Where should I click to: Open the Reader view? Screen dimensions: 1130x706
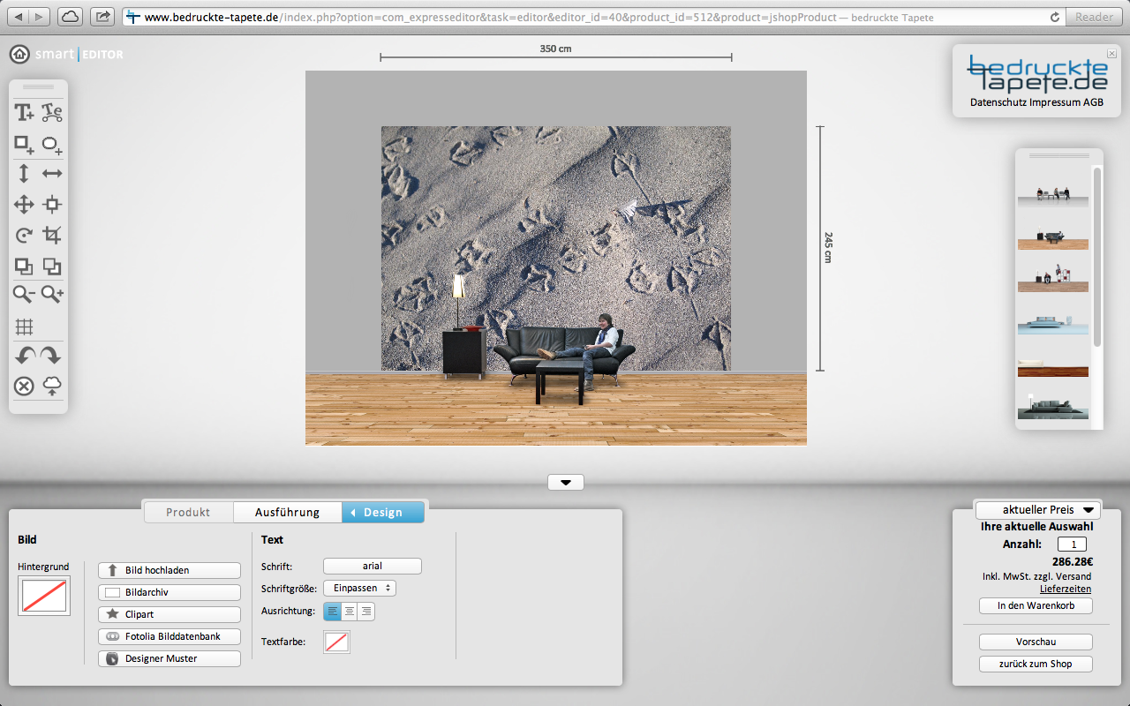pyautogui.click(x=1095, y=17)
